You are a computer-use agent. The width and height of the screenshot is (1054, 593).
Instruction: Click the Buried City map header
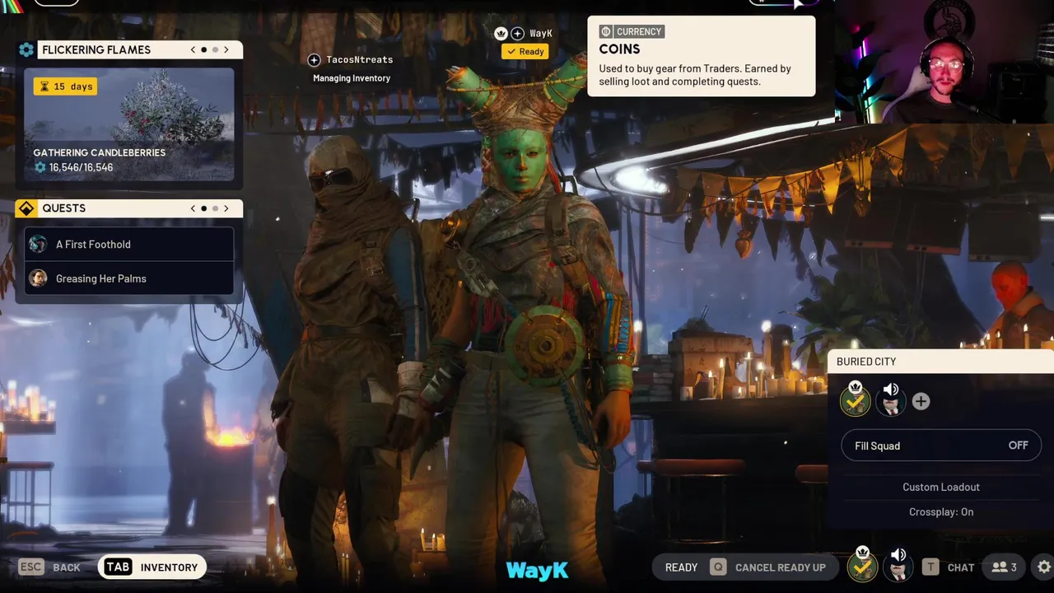coord(940,362)
